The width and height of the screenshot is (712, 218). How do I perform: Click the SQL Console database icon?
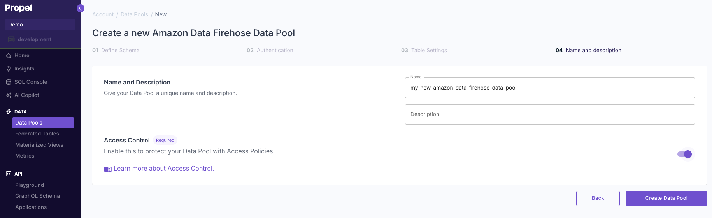point(9,82)
